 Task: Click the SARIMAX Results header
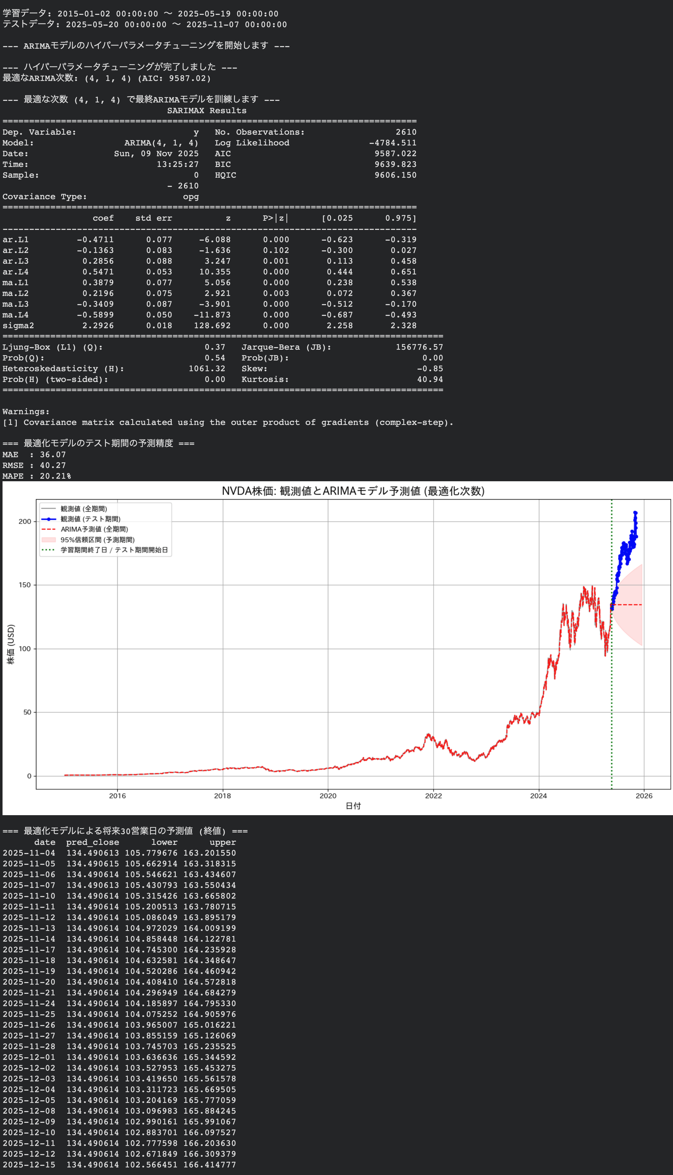(207, 110)
